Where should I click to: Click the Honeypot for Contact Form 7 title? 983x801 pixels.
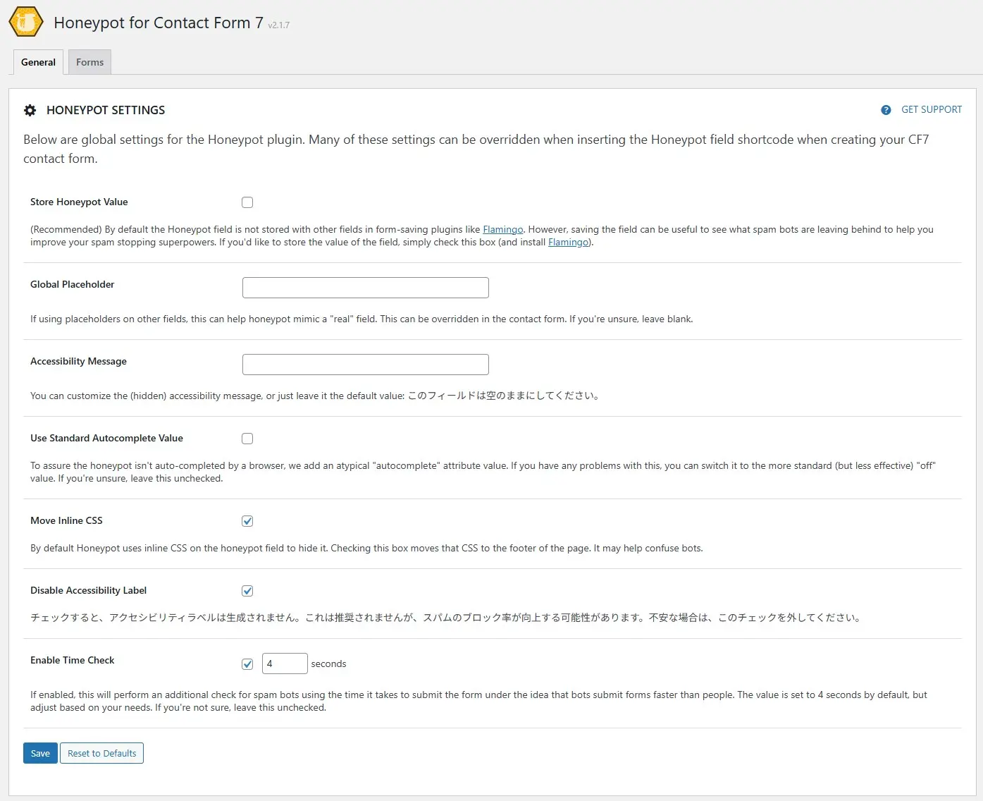point(159,23)
